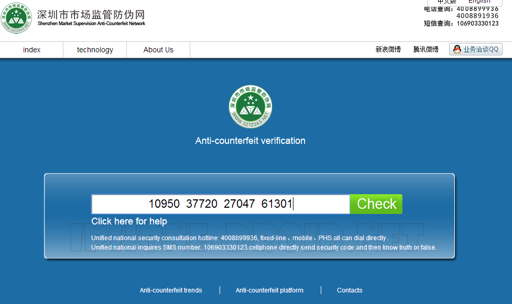Open the technology menu item
This screenshot has width=512, height=304.
tap(95, 50)
